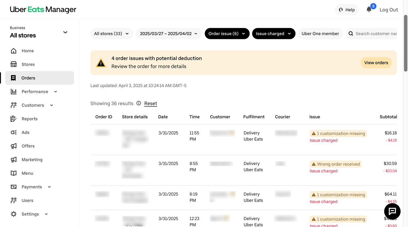The image size is (408, 227).
Task: Open the All stores (33) filter dropdown
Action: pos(112,34)
